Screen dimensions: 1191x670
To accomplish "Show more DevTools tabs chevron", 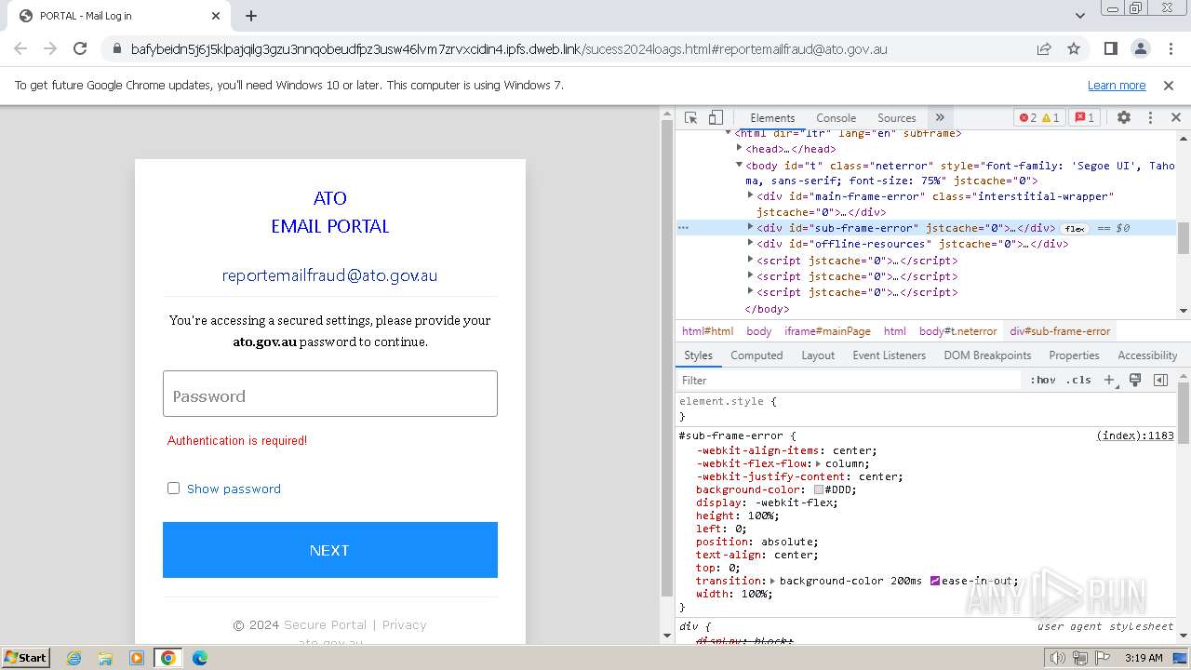I will point(940,117).
